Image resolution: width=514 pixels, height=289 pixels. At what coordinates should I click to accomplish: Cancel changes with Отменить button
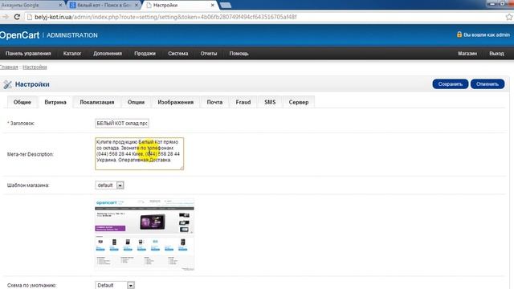point(487,84)
